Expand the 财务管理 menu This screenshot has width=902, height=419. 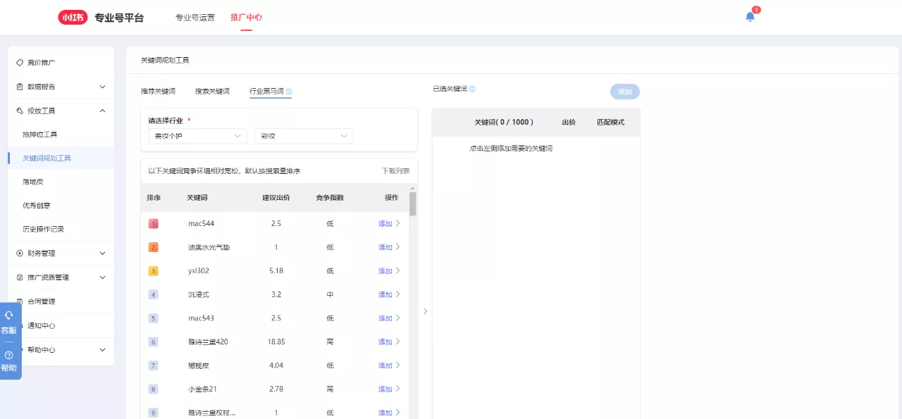click(102, 253)
